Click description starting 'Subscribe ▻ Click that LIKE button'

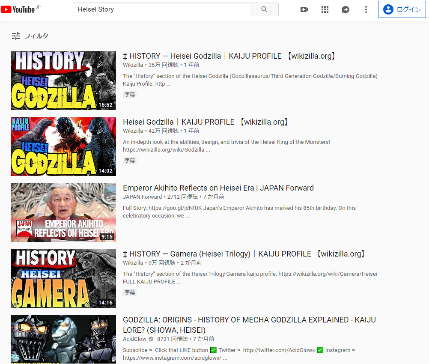pyautogui.click(x=240, y=354)
